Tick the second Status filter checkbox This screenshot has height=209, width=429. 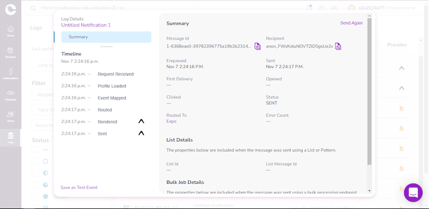tap(35, 161)
